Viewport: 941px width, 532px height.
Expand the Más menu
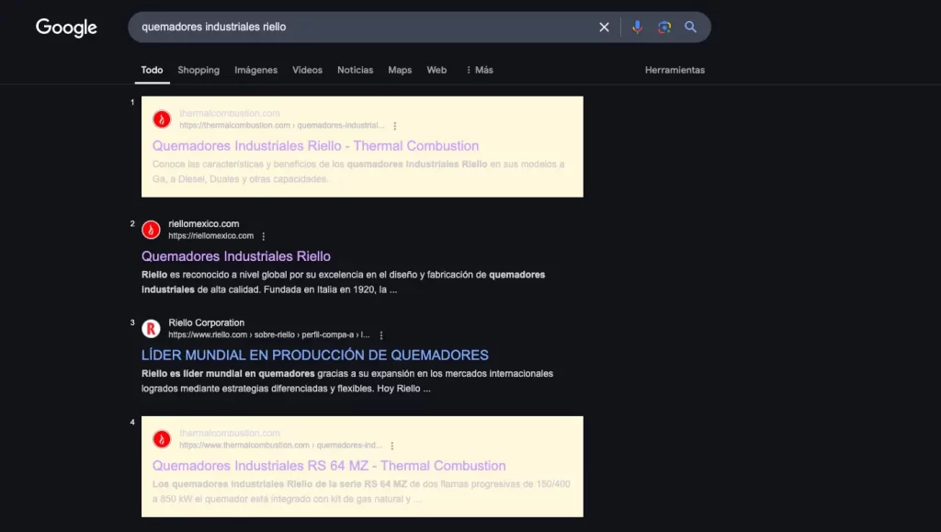(x=480, y=70)
